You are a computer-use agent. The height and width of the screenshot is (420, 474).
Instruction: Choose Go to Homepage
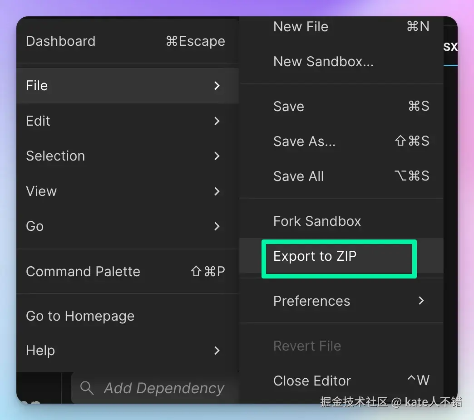pos(125,316)
